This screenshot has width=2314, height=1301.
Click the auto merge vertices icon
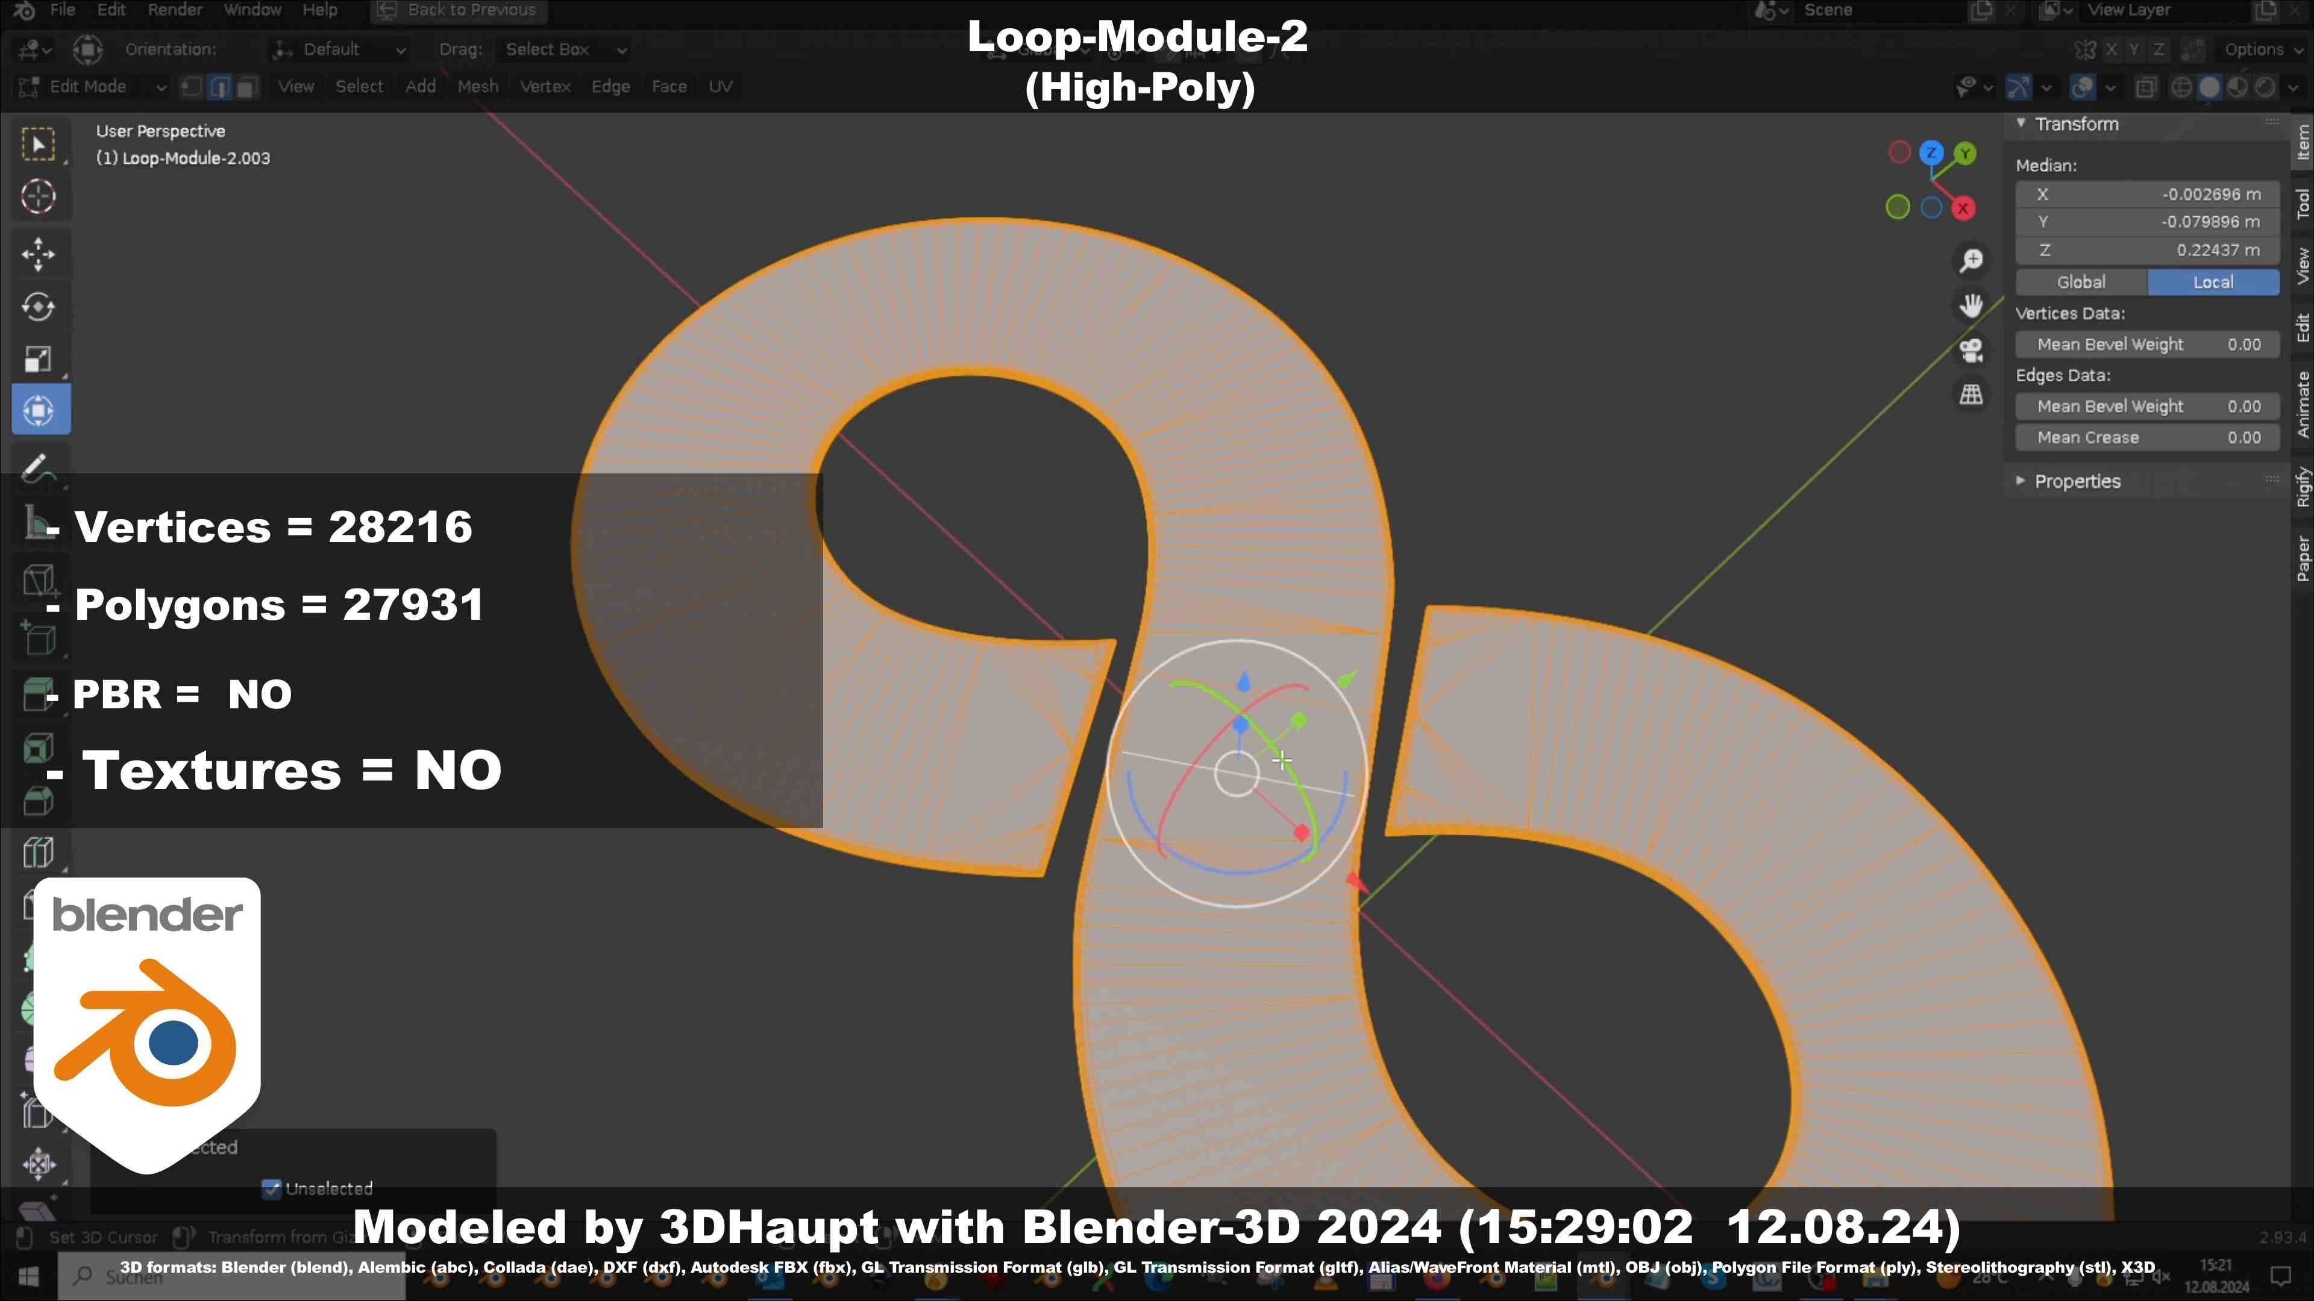pos(2193,49)
